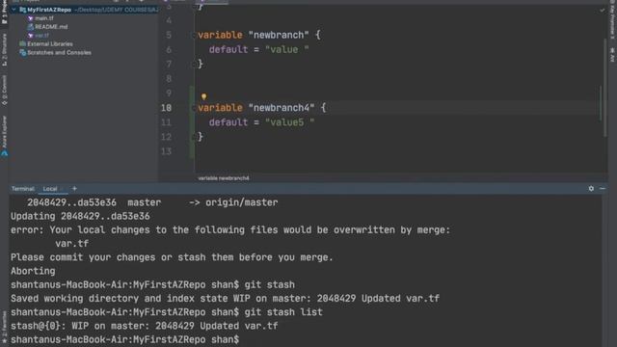
Task: Click line number 5 in the gutter
Action: click(x=169, y=35)
